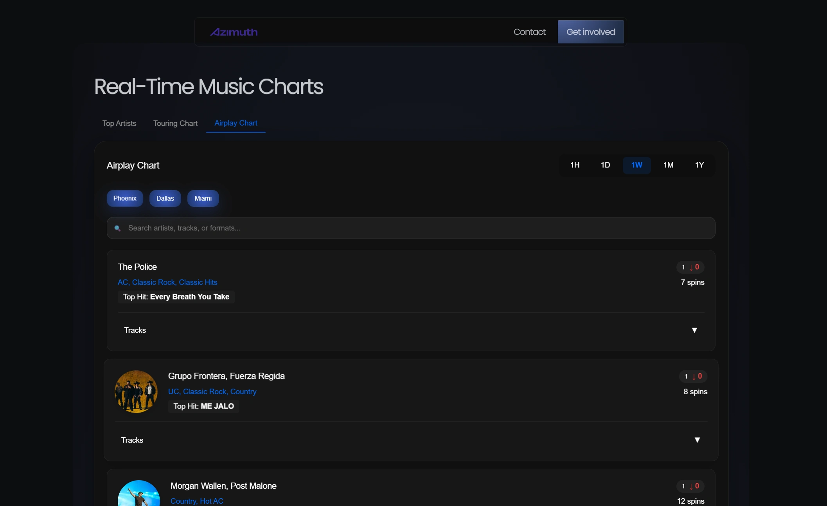Open UC, Classic Rock, Country formats link
This screenshot has width=827, height=506.
pos(212,391)
